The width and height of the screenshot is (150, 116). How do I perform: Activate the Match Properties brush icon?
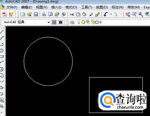click(x=91, y=15)
